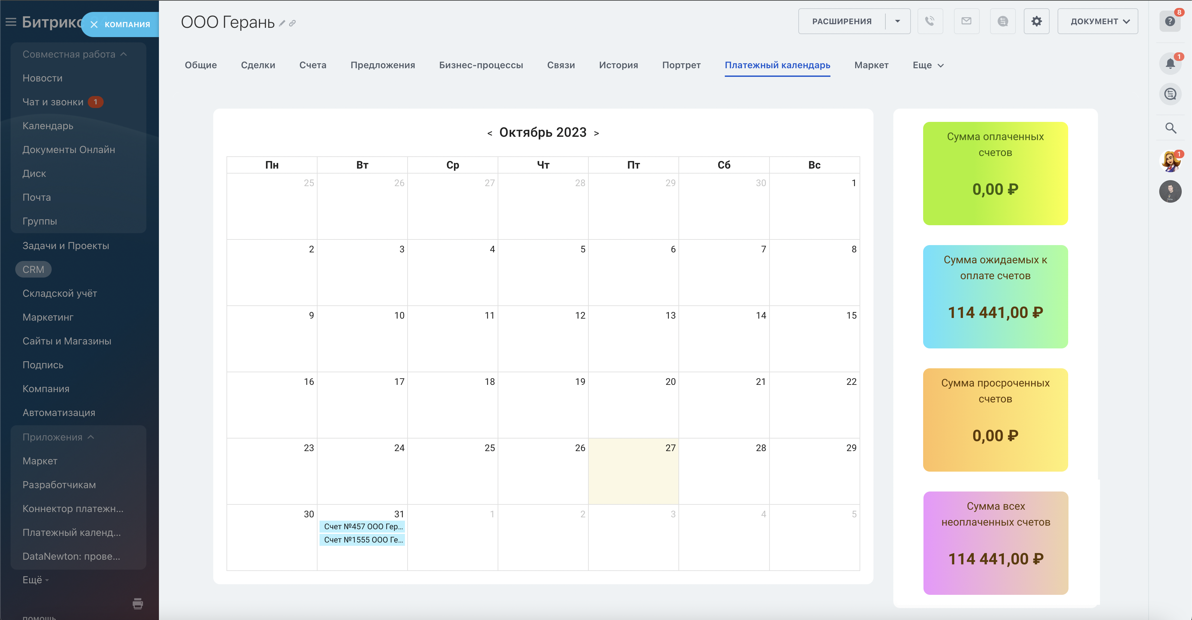Open the chat bubble icon in header

point(1002,21)
